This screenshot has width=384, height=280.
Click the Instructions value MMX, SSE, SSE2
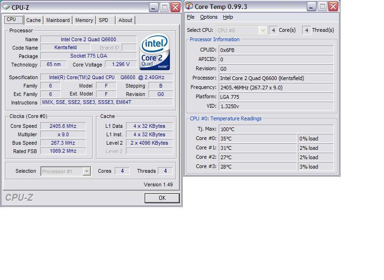tap(106, 102)
